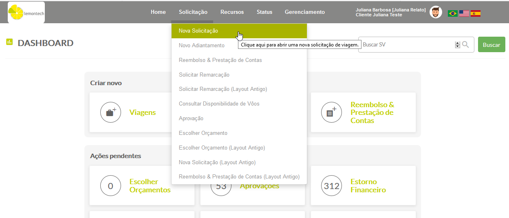Screen dimensions: 509x218
Task: Open the user avatar picture
Action: point(436,12)
